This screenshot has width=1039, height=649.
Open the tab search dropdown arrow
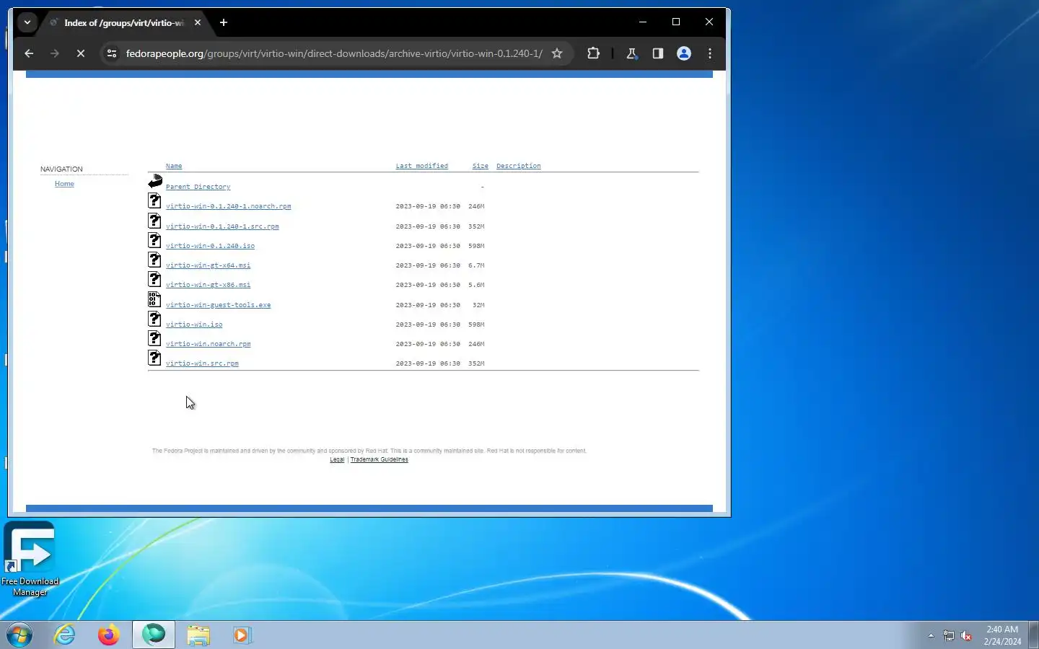pyautogui.click(x=27, y=22)
